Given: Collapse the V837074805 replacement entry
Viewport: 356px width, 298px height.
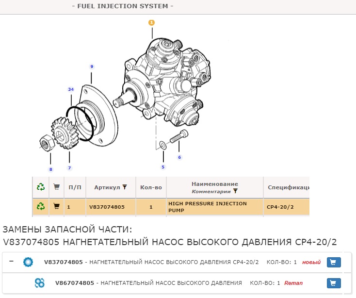Looking at the screenshot, I should [11, 262].
